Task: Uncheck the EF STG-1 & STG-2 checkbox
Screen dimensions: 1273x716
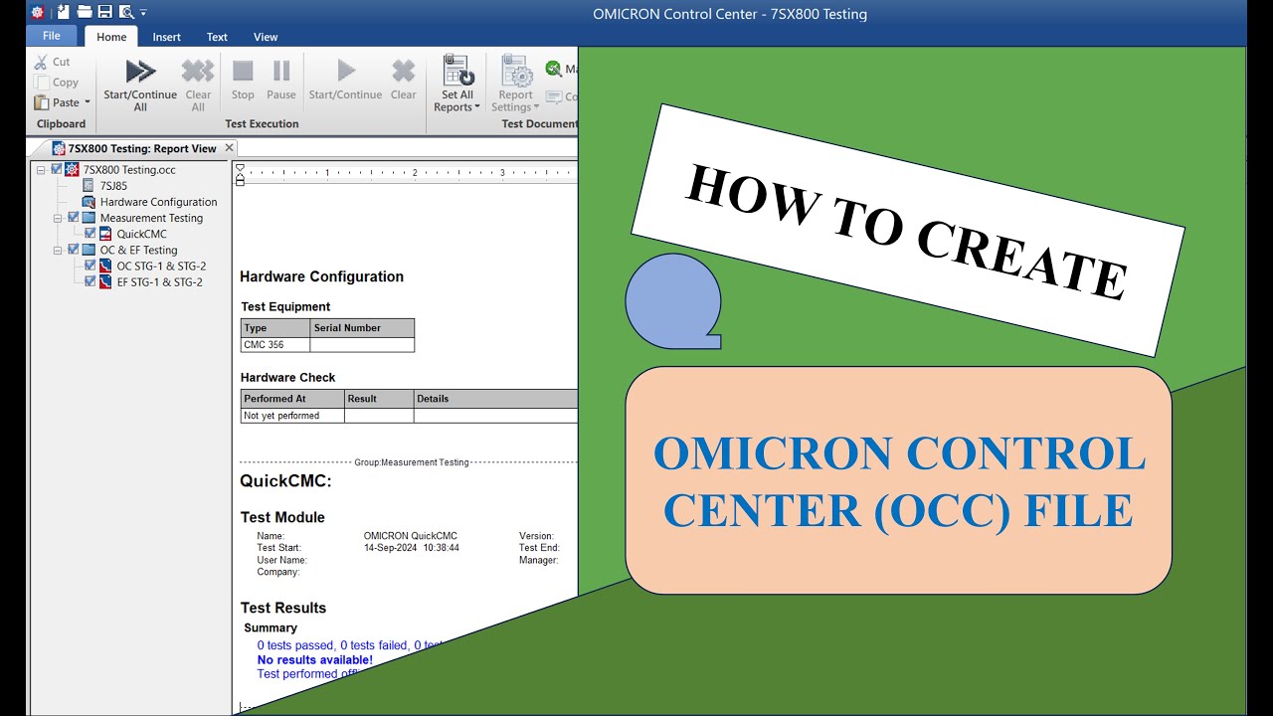Action: (x=91, y=280)
